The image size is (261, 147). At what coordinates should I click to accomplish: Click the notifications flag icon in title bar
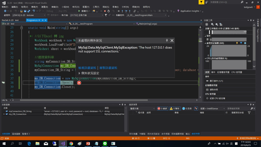point(201,2)
